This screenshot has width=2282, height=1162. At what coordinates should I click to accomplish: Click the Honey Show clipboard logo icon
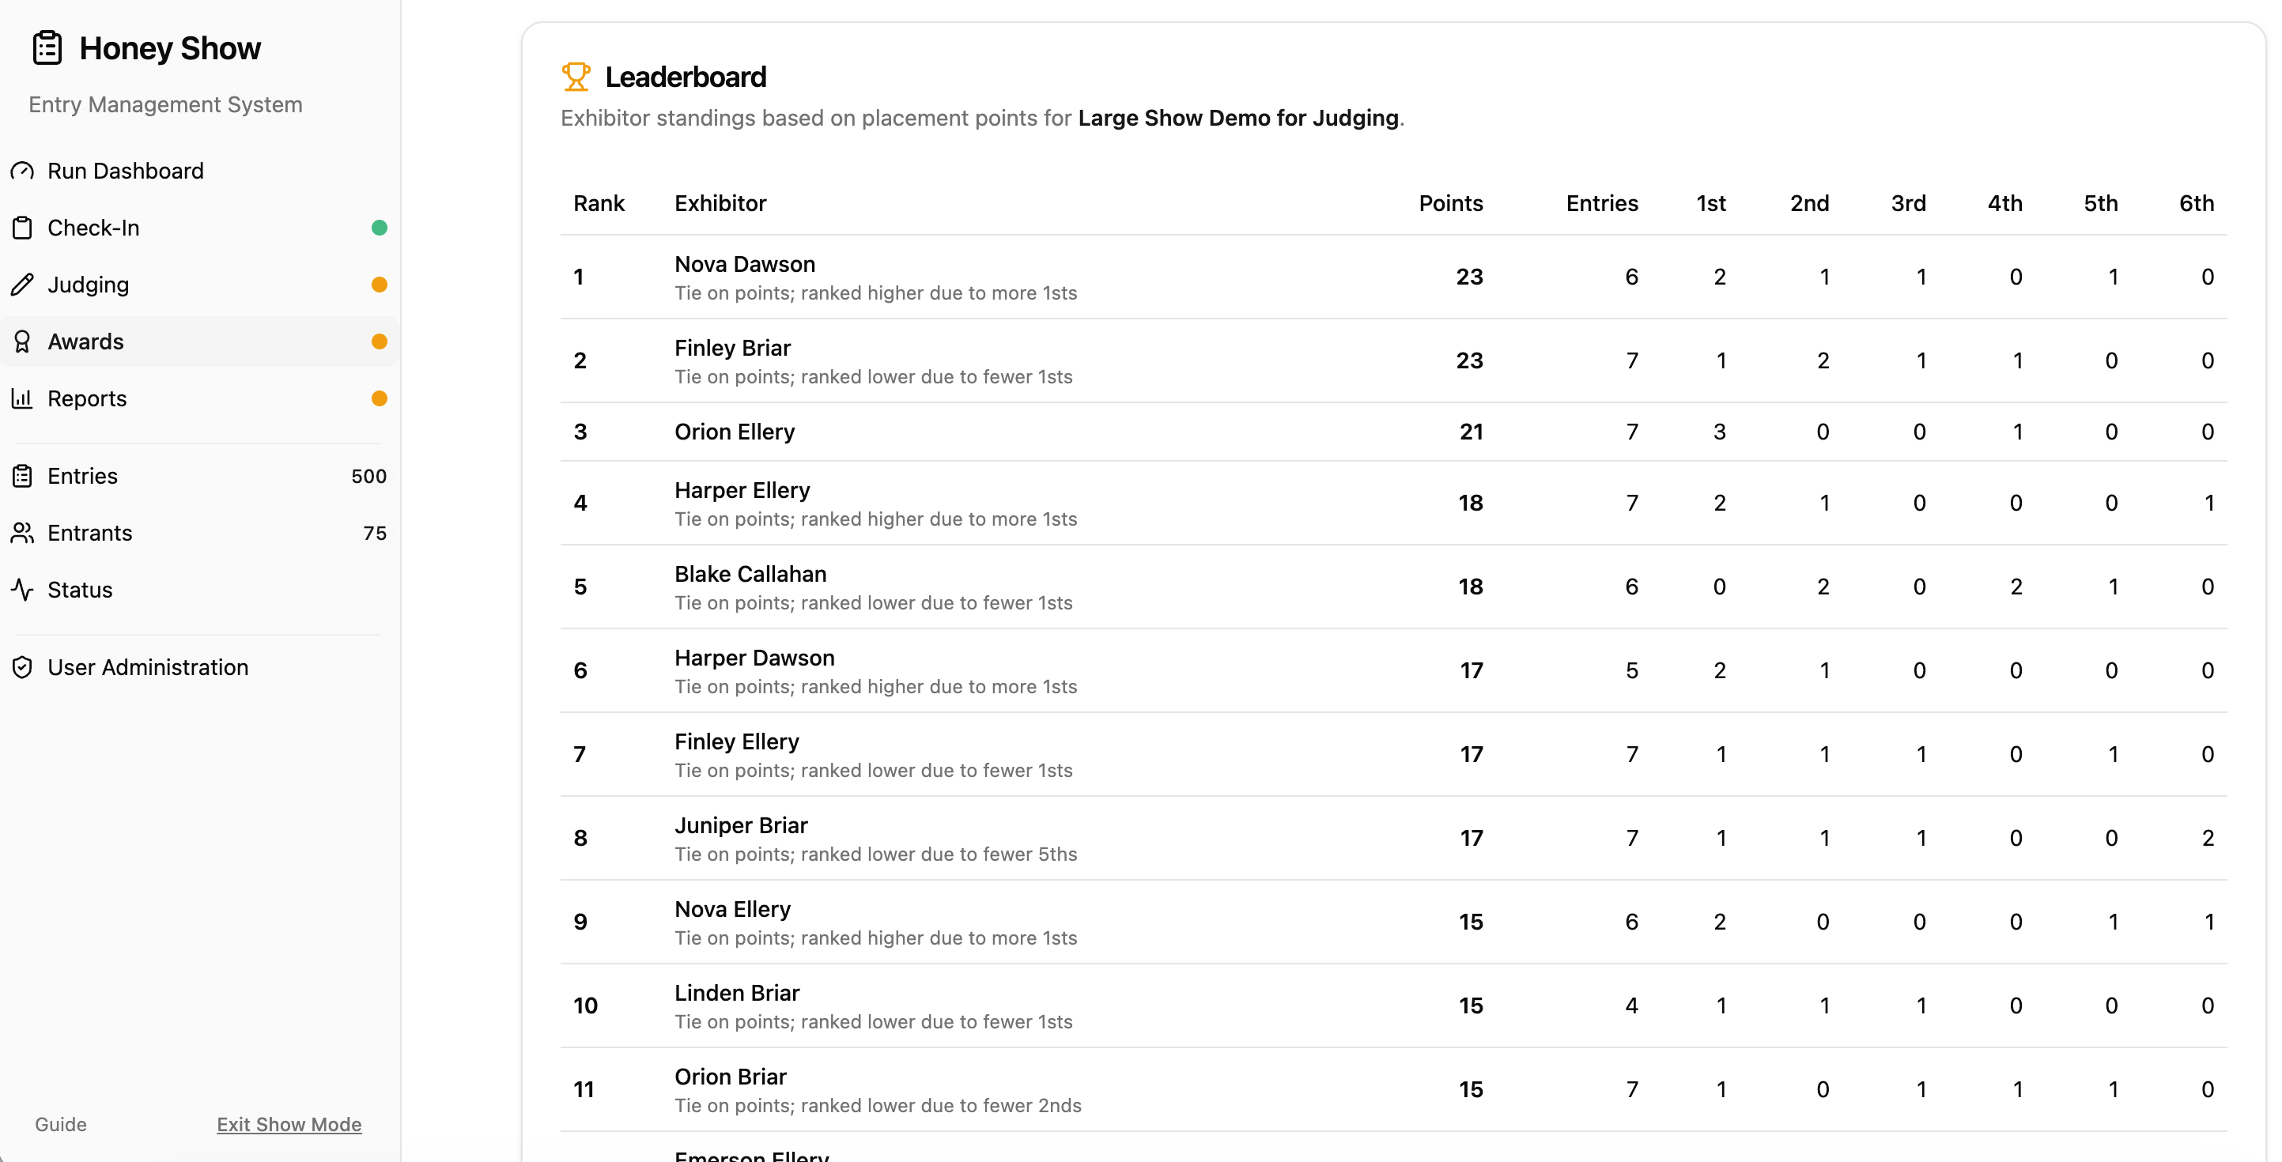coord(47,48)
